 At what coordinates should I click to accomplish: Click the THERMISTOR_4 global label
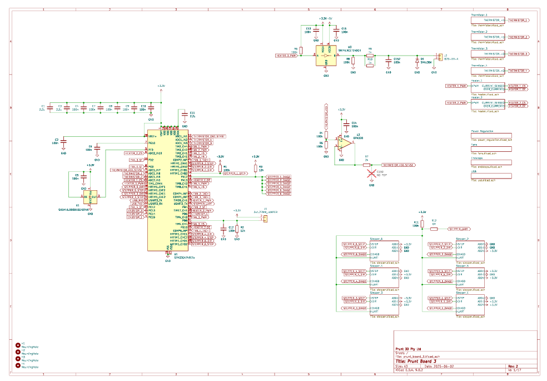[519, 71]
